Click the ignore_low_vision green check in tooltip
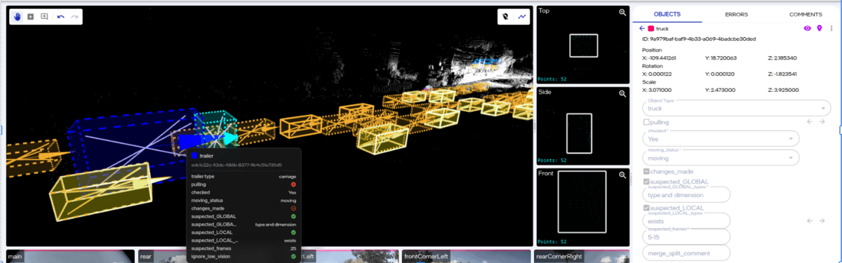842x263 pixels. pos(293,257)
